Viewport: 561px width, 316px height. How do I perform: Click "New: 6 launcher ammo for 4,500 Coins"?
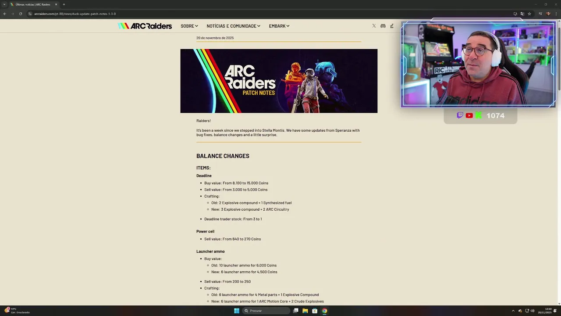pos(244,272)
